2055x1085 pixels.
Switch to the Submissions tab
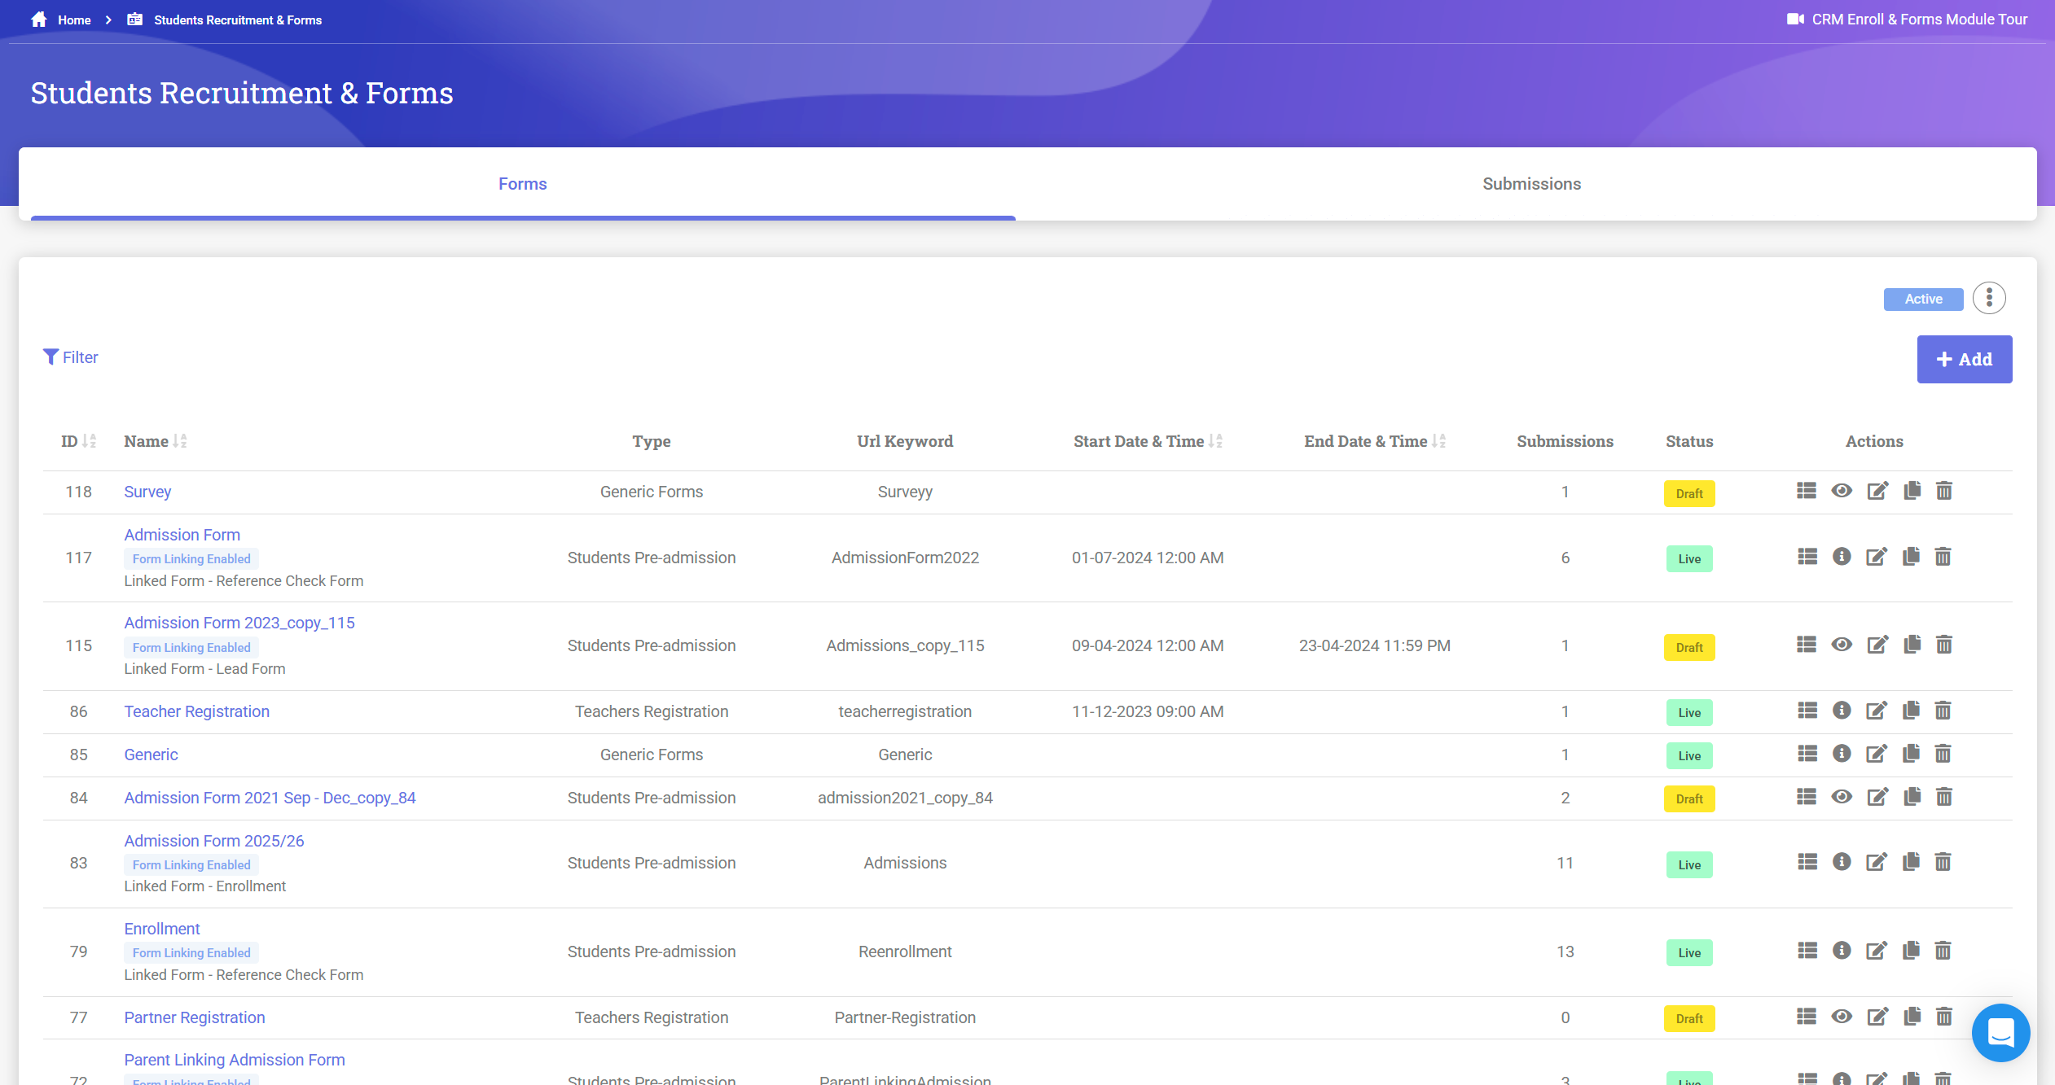pos(1530,184)
